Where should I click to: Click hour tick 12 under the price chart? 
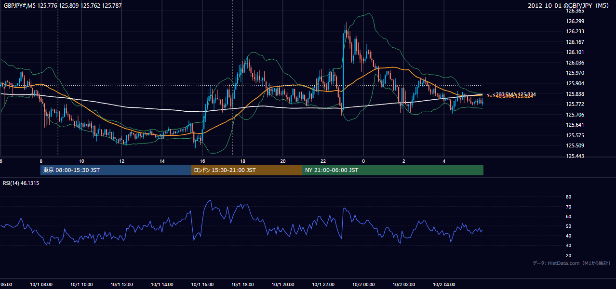click(122, 161)
